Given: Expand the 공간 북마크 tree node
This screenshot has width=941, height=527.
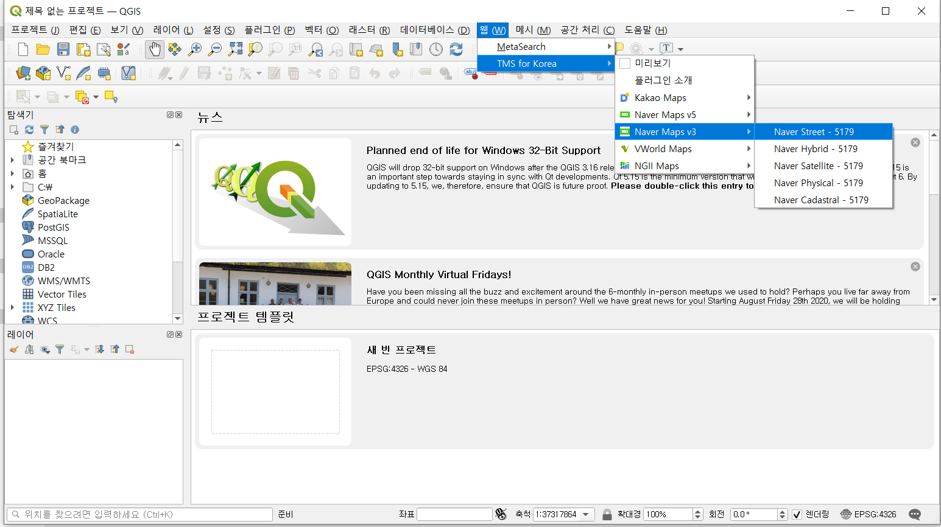Looking at the screenshot, I should pyautogui.click(x=12, y=160).
